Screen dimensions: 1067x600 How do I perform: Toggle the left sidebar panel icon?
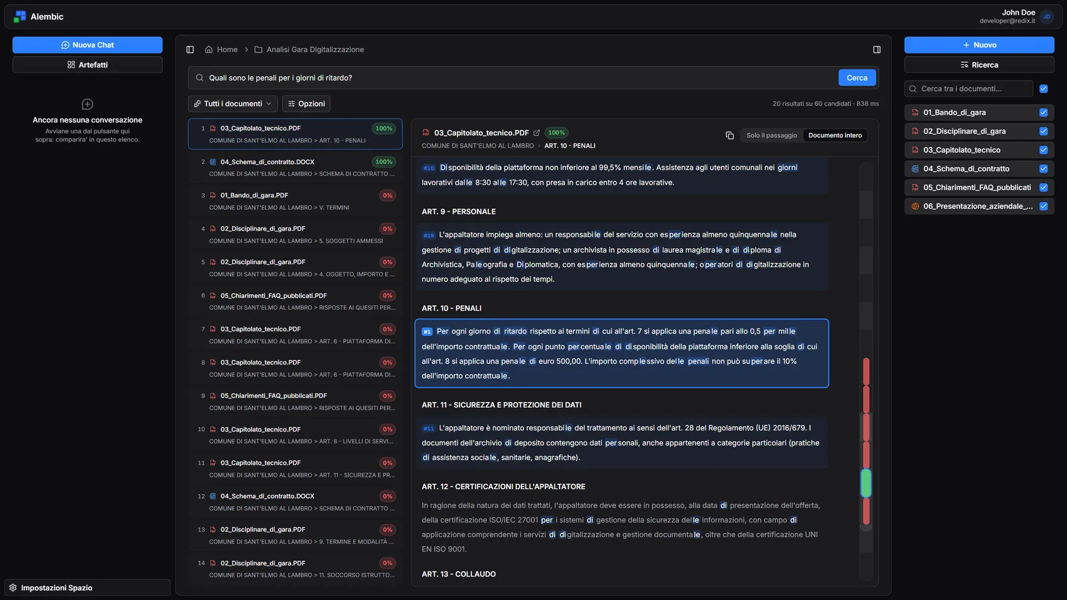pyautogui.click(x=190, y=49)
